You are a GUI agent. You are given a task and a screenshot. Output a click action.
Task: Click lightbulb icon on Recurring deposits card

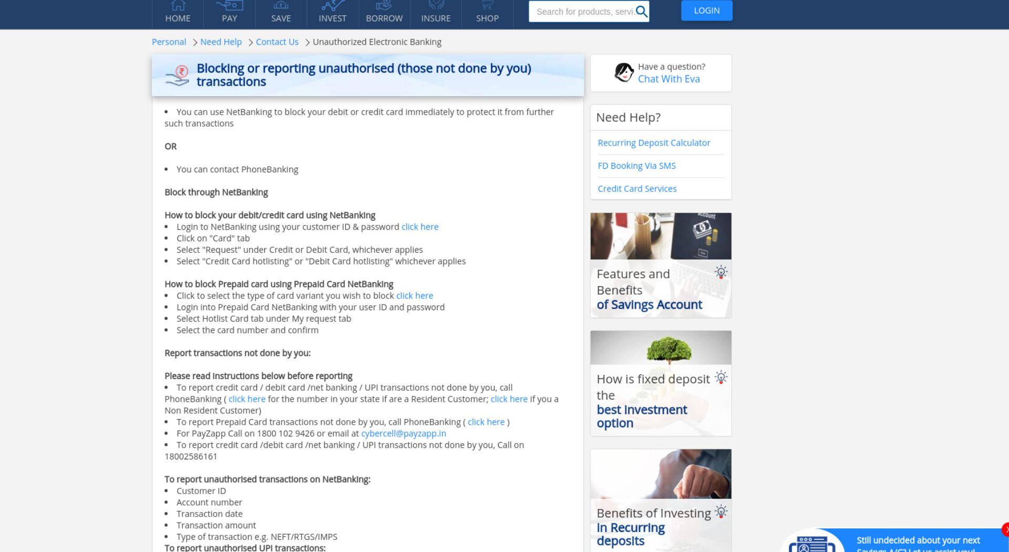click(x=721, y=512)
